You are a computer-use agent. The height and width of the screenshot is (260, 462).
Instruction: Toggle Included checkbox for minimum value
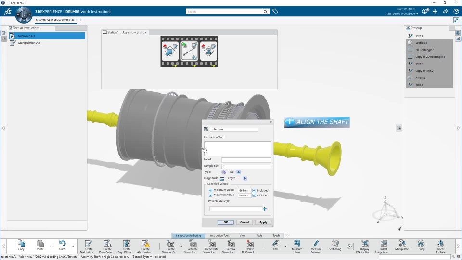tap(254, 191)
